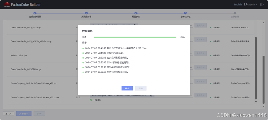Expand the admin account dropdown arrow
The width and height of the screenshot is (268, 120).
pyautogui.click(x=257, y=5)
